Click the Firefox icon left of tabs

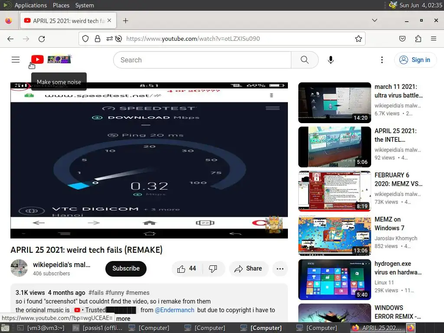point(9,21)
